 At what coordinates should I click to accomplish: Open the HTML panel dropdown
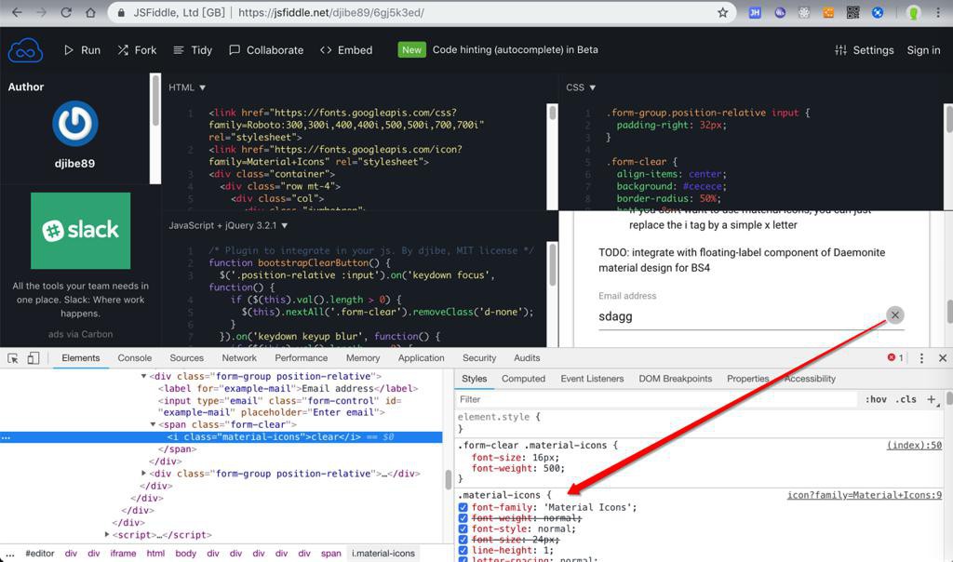point(187,87)
